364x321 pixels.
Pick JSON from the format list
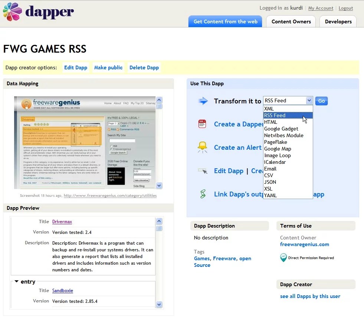point(288,182)
